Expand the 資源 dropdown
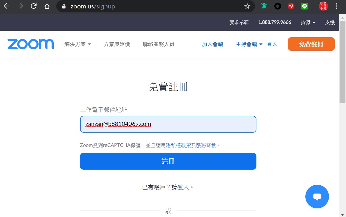346x217 pixels. 308,22
